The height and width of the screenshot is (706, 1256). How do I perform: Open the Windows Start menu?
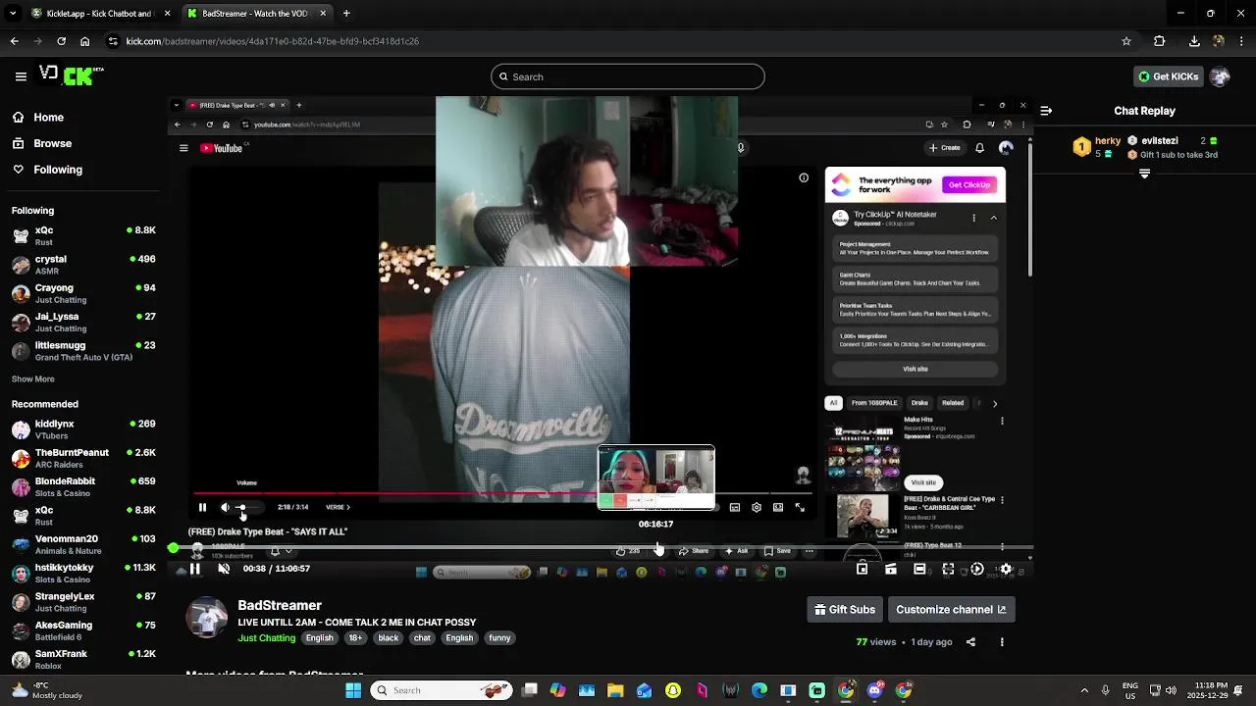tap(353, 690)
